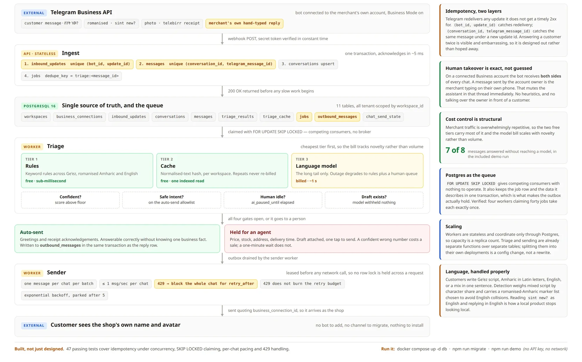Click the '4. jobs dedupe_key' chip
This screenshot has height=362, width=582.
click(x=71, y=76)
